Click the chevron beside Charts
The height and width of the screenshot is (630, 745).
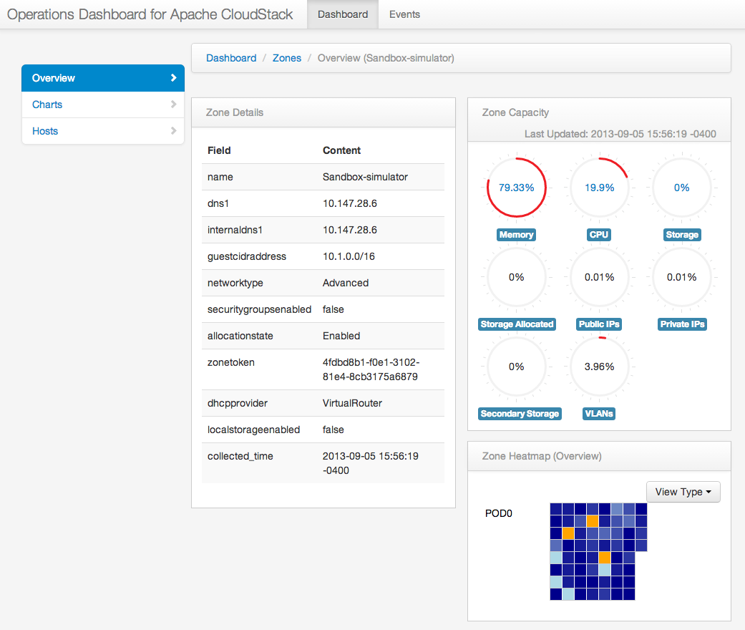pyautogui.click(x=173, y=104)
